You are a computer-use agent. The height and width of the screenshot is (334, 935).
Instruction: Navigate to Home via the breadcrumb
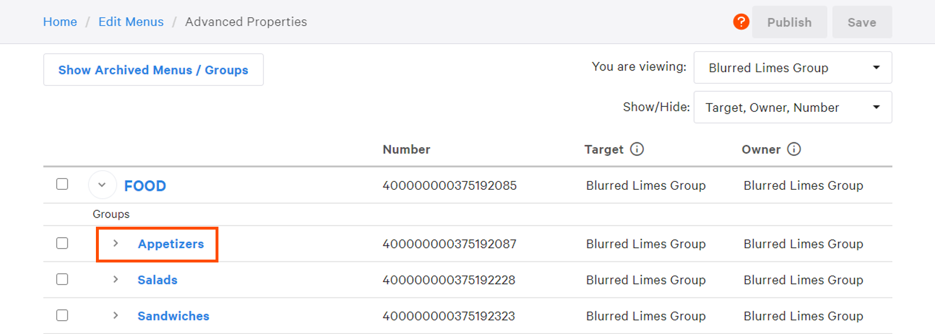point(60,21)
